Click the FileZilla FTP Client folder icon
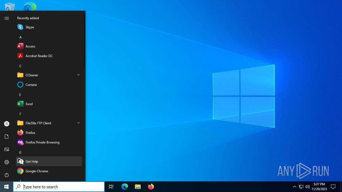This screenshot has width=342, height=192. [x=20, y=123]
